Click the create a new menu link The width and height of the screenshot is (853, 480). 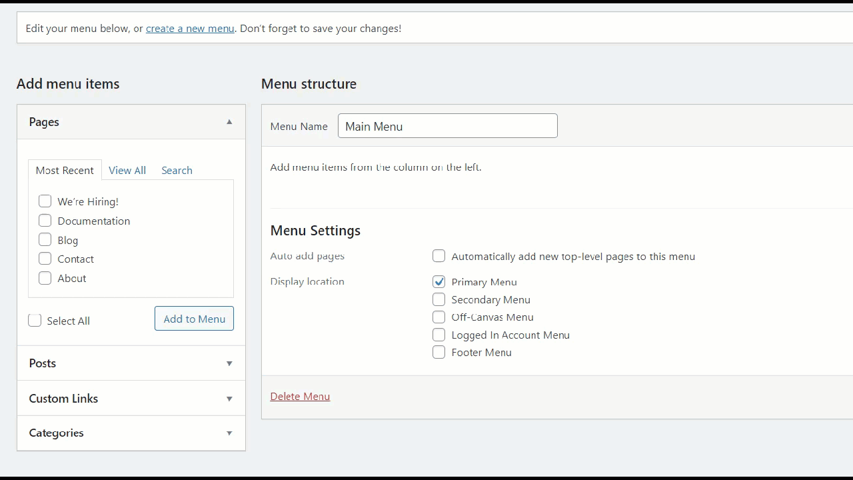point(190,29)
